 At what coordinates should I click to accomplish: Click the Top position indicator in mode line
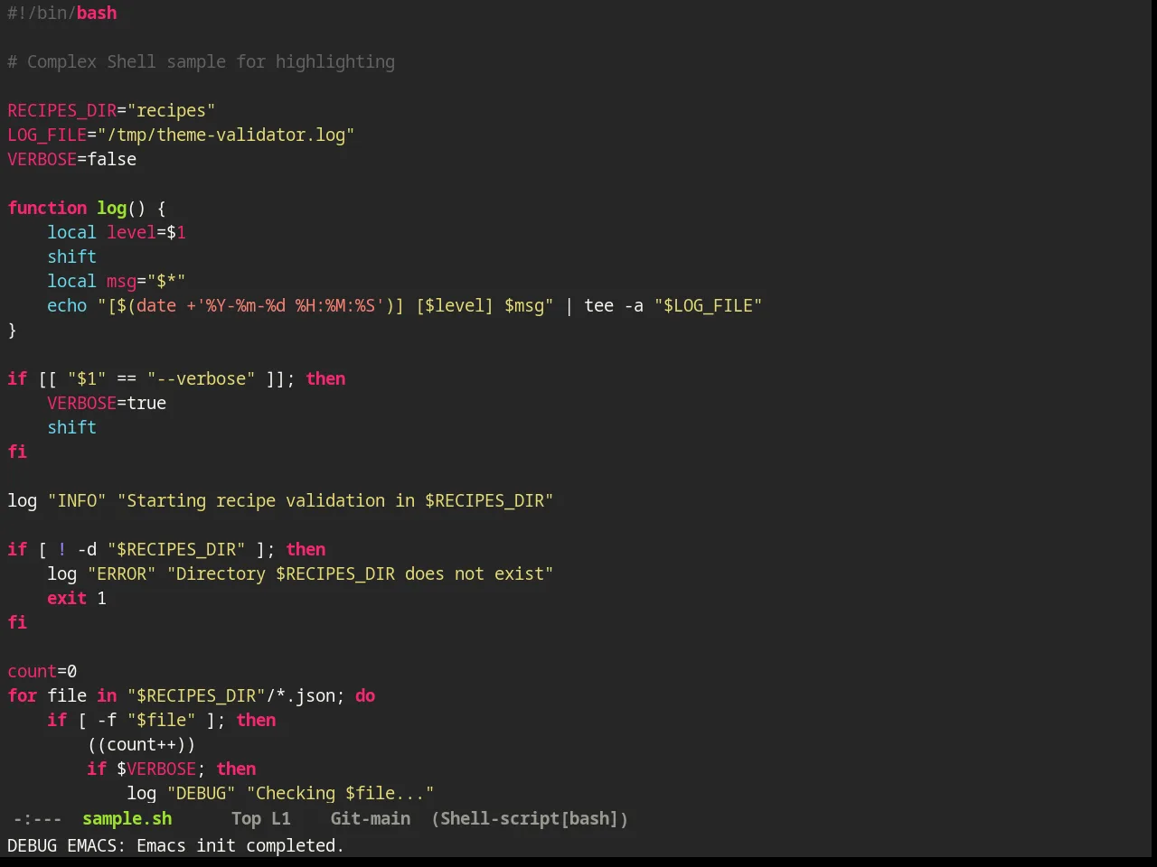click(246, 818)
